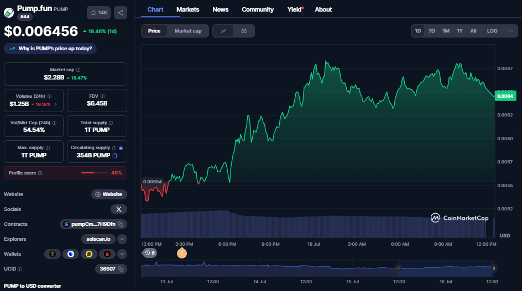
Task: Click the info icon beside Vol/Mkt Cap (24h)
Action: coord(55,123)
